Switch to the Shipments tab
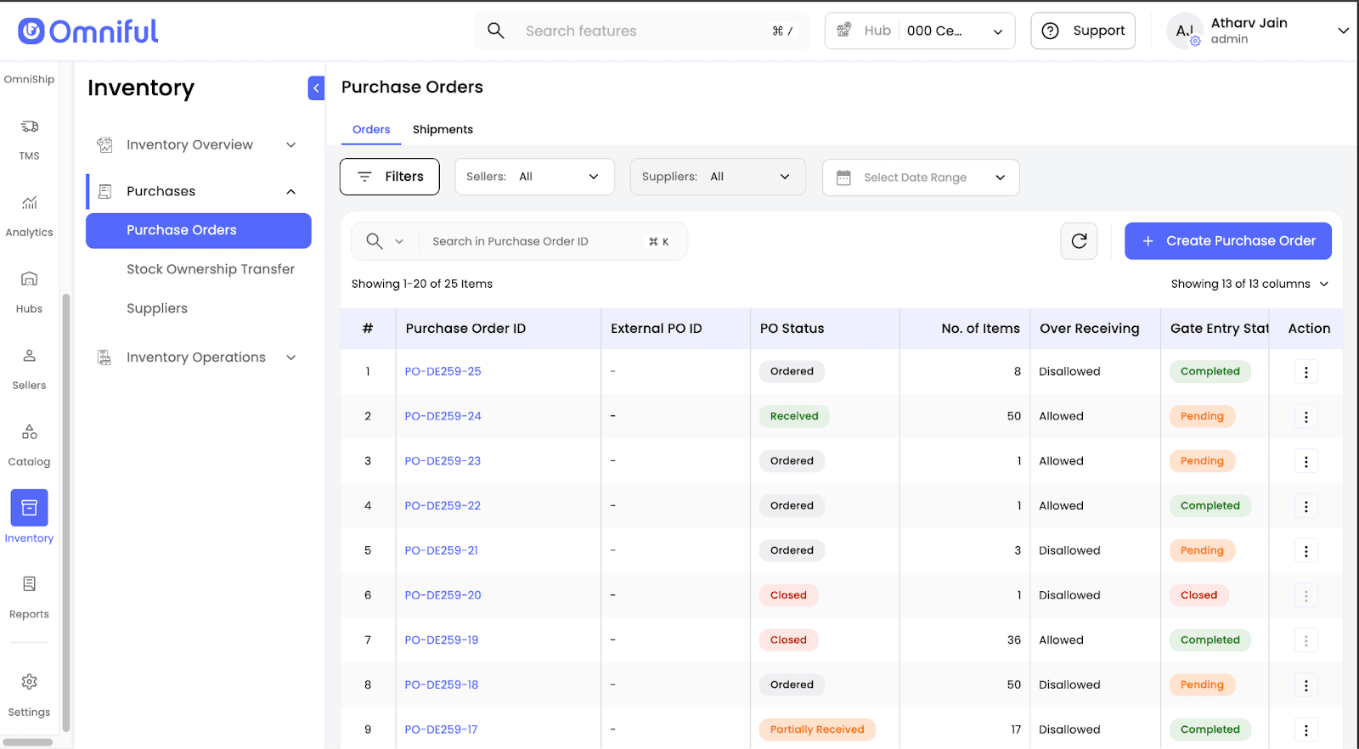 point(443,130)
